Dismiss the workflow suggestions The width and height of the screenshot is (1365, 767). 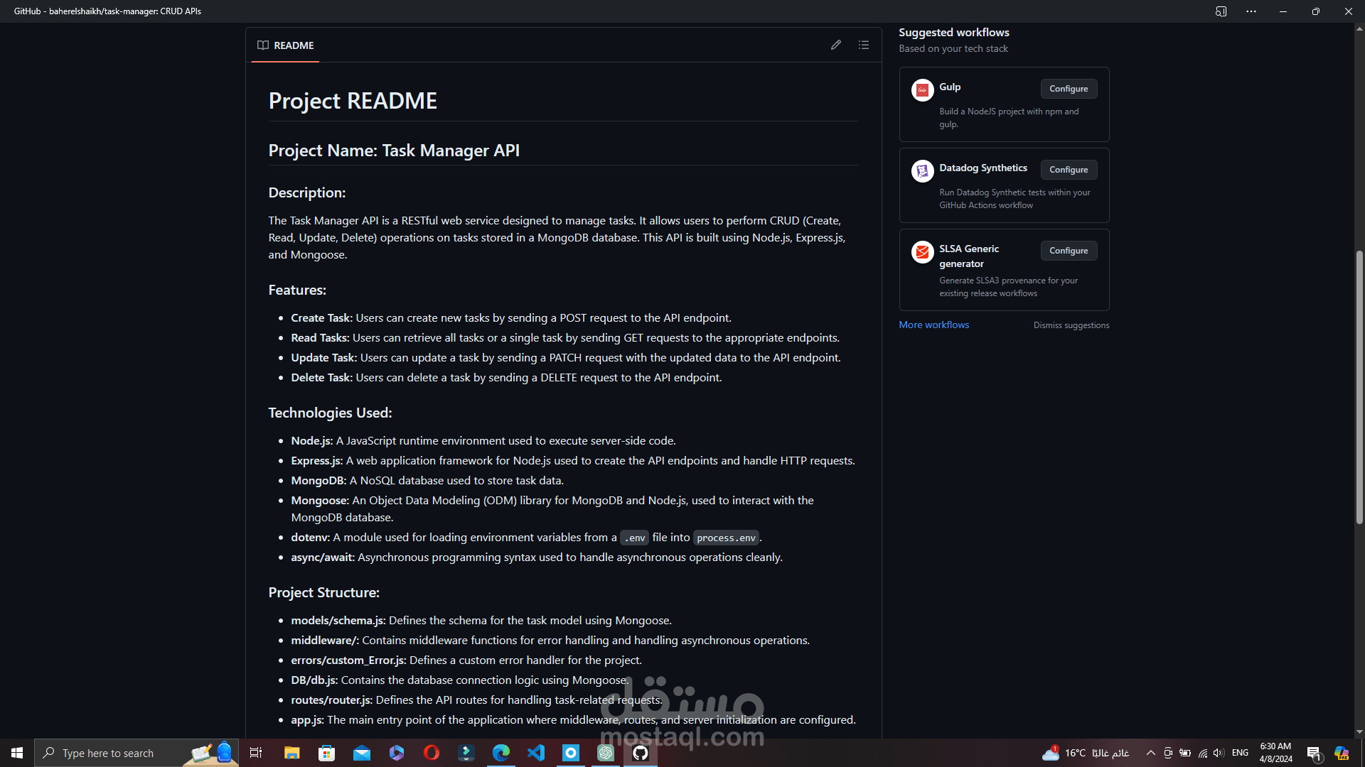point(1071,325)
